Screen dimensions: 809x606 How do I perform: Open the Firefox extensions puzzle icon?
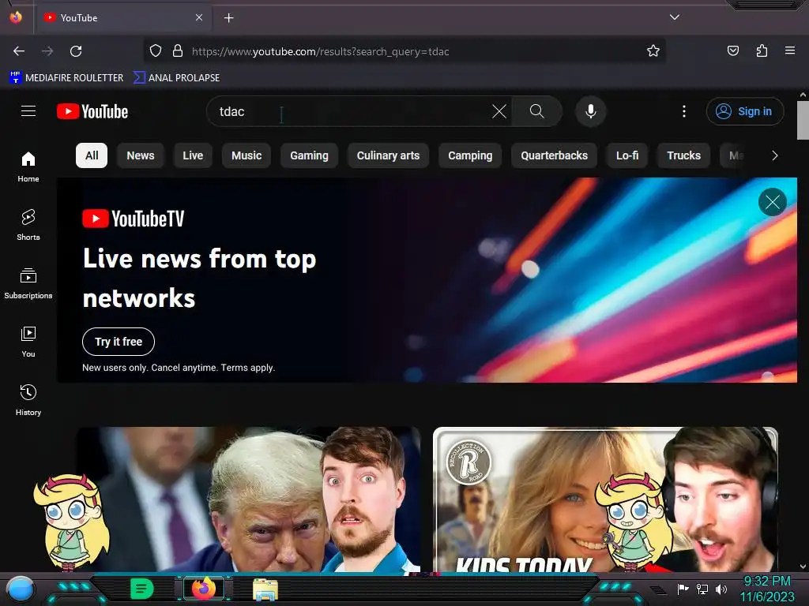(x=762, y=51)
